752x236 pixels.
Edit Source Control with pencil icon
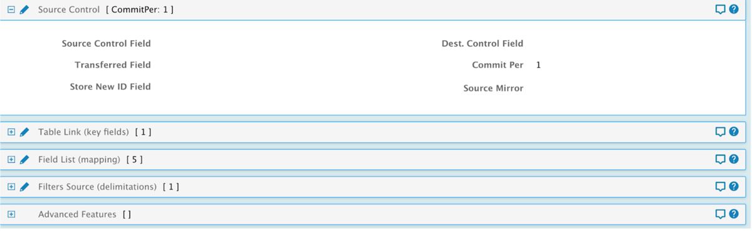(x=24, y=10)
